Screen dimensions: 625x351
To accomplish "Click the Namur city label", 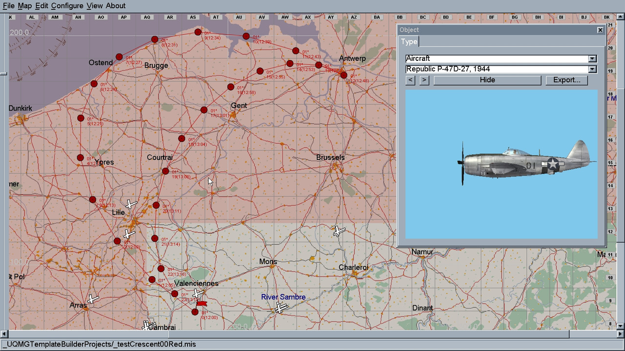I will click(422, 252).
